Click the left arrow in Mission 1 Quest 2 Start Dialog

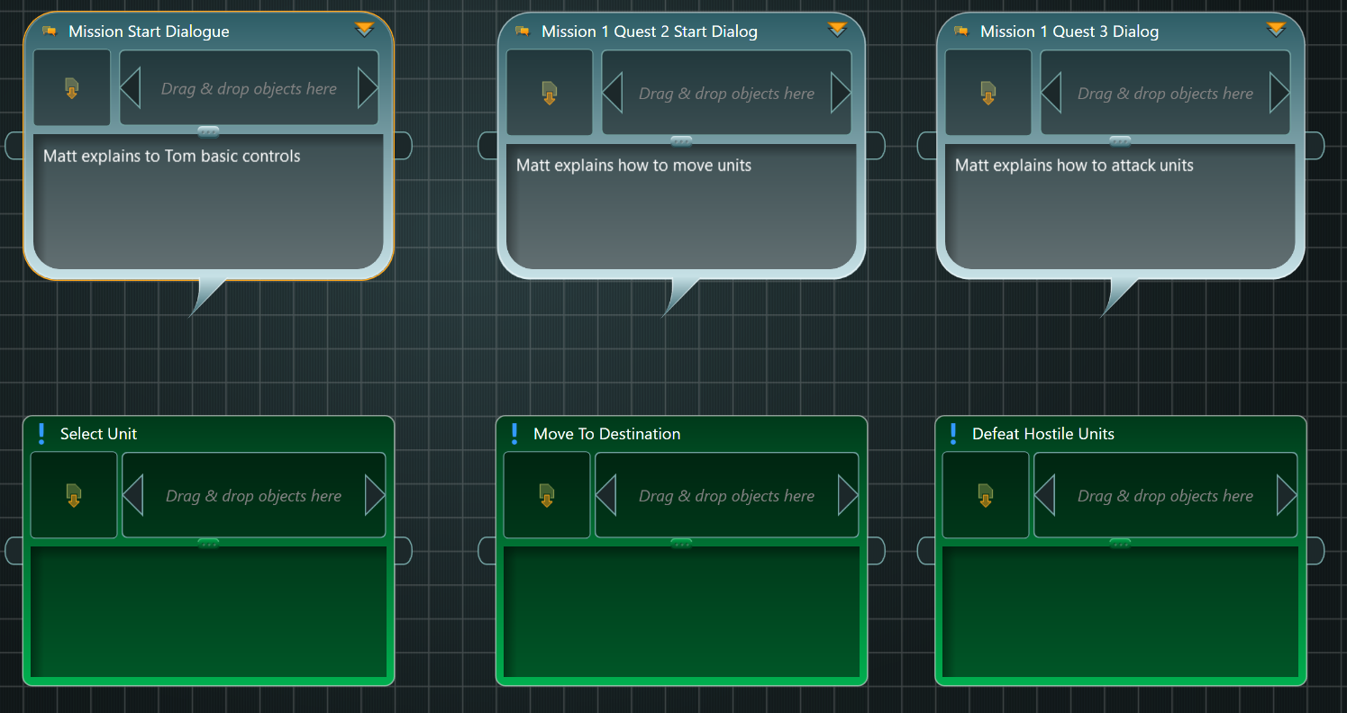tap(613, 93)
